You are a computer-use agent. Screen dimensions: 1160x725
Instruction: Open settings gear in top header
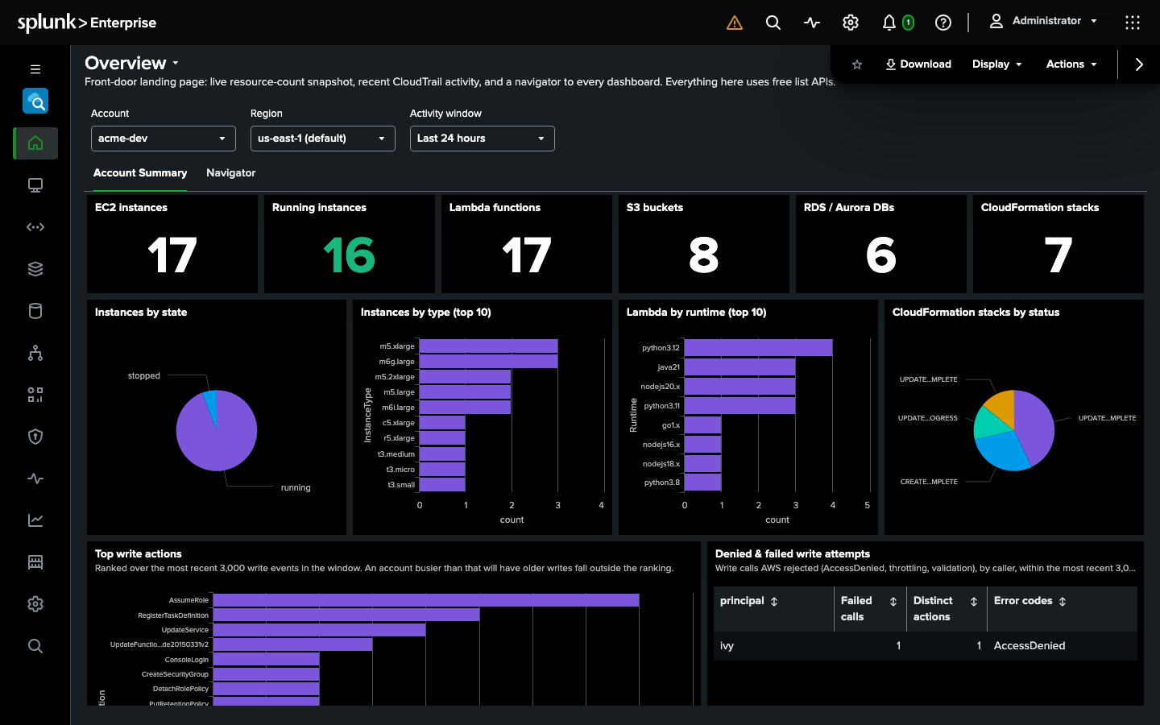pyautogui.click(x=851, y=23)
